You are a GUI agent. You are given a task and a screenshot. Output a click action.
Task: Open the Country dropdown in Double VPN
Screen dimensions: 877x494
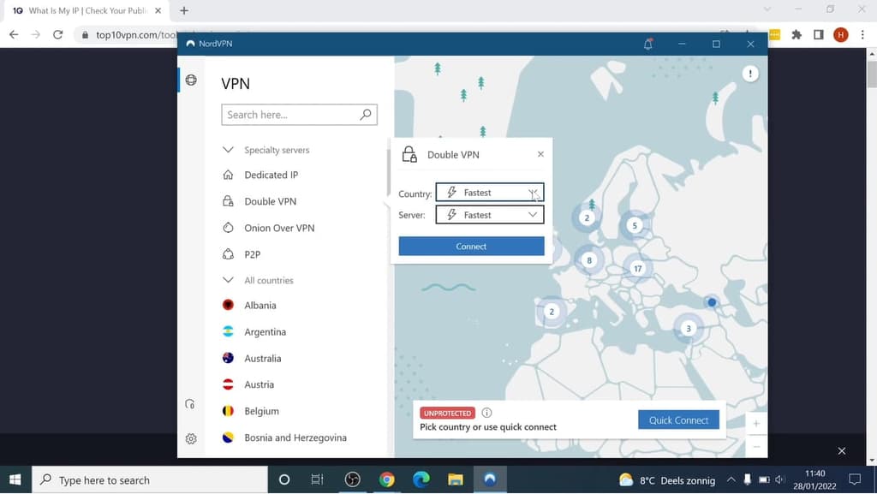pyautogui.click(x=489, y=193)
